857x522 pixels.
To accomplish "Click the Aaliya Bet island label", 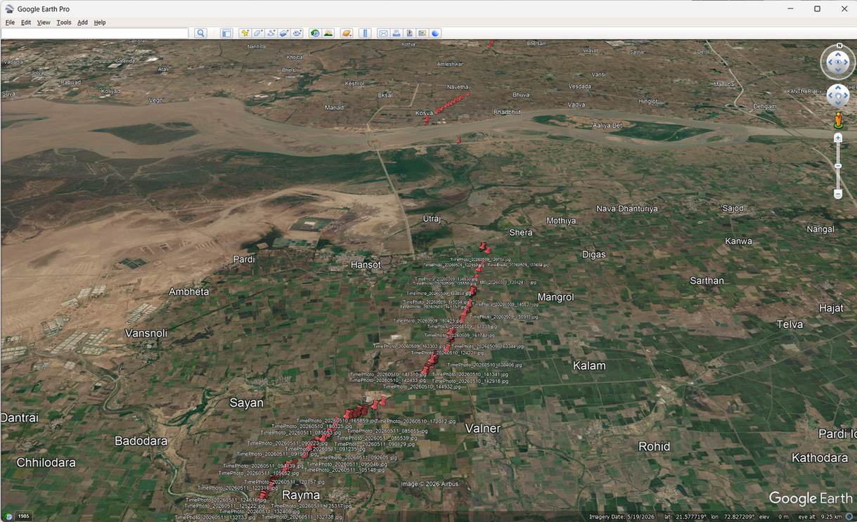I will tap(607, 125).
